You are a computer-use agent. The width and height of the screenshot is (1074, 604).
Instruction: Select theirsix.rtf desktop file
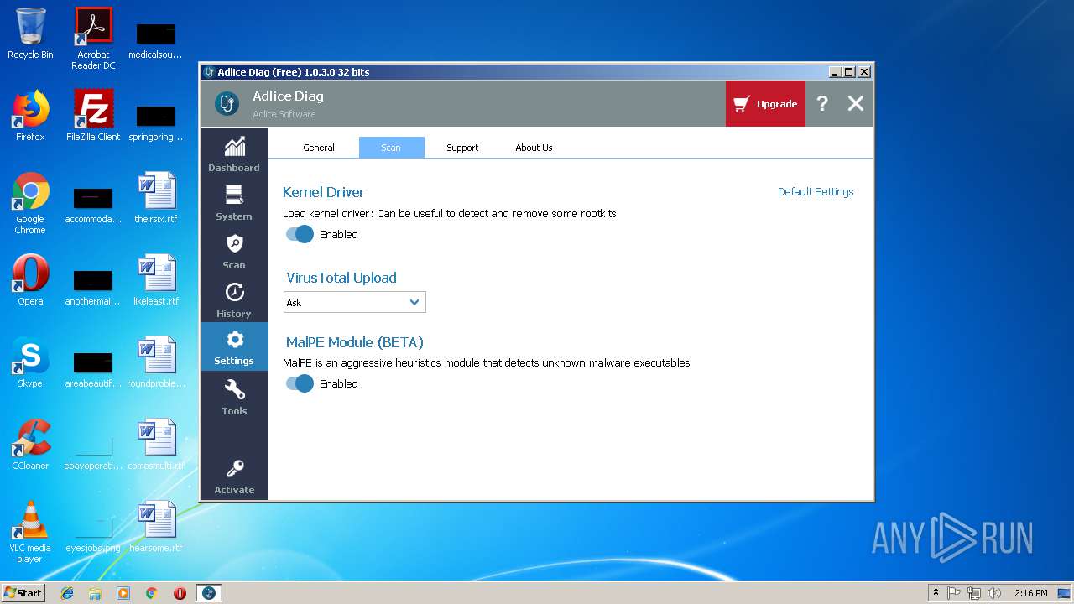(156, 198)
